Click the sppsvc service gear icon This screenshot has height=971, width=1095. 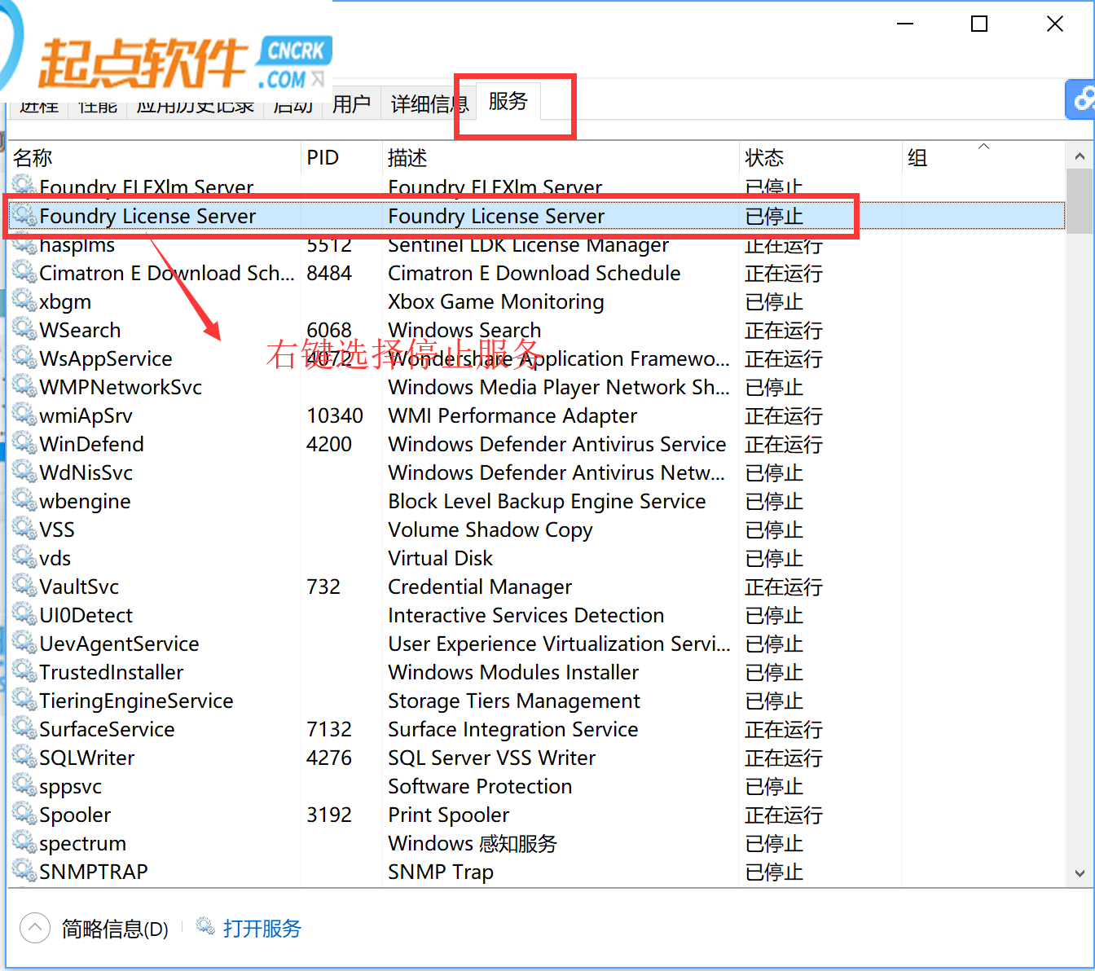pos(24,785)
